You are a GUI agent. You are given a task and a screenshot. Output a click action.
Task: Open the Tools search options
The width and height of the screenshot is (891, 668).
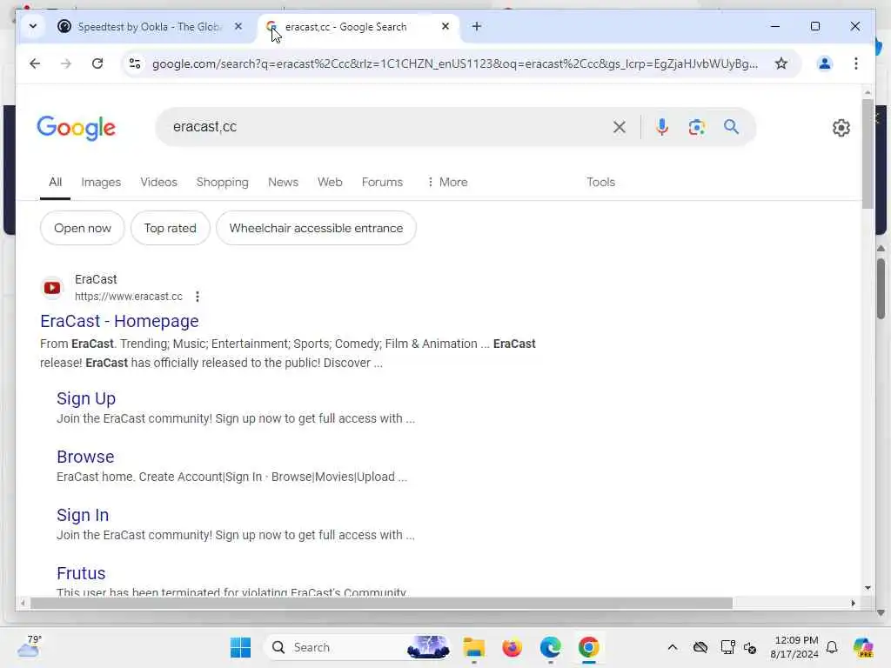point(600,183)
